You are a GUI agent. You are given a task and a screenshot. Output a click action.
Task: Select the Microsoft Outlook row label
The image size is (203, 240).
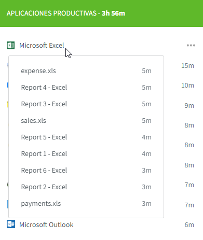point(46,225)
